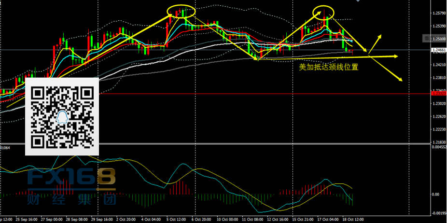Click the FX168 logo watermark
447x223 pixels.
pyautogui.click(x=71, y=179)
